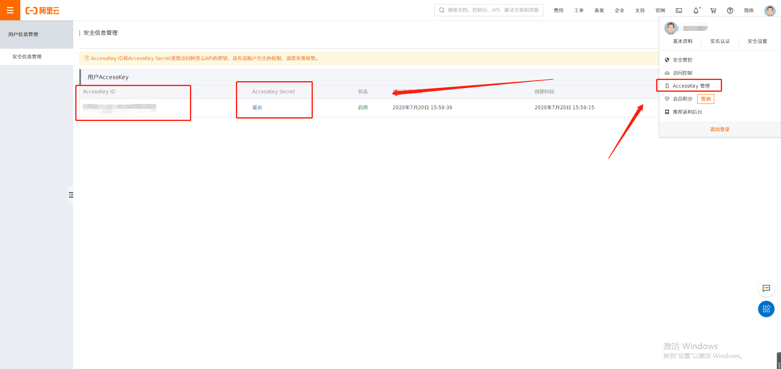The width and height of the screenshot is (781, 369).
Task: Open the shopping cart
Action: pyautogui.click(x=713, y=11)
